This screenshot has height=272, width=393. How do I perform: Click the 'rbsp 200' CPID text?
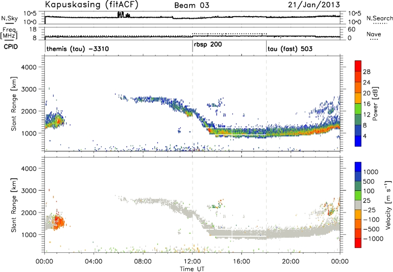pyautogui.click(x=208, y=45)
